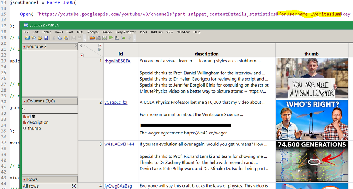This screenshot has height=189, width=353.
Task: Click the gray table summary icon
Action: pos(98,38)
